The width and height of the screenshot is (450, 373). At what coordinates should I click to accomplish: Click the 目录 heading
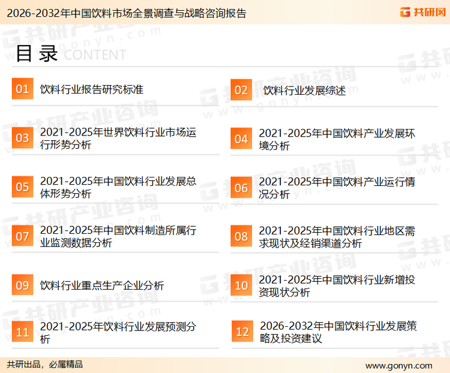click(x=37, y=53)
